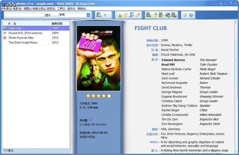Screen dimensions: 239x155
Task: Click actor Ezra Buzzington name
Action: [172, 124]
